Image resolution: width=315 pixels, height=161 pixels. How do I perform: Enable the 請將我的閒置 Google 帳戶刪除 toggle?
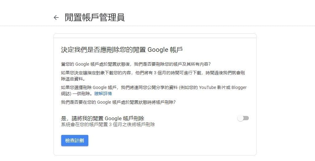[x=243, y=118]
